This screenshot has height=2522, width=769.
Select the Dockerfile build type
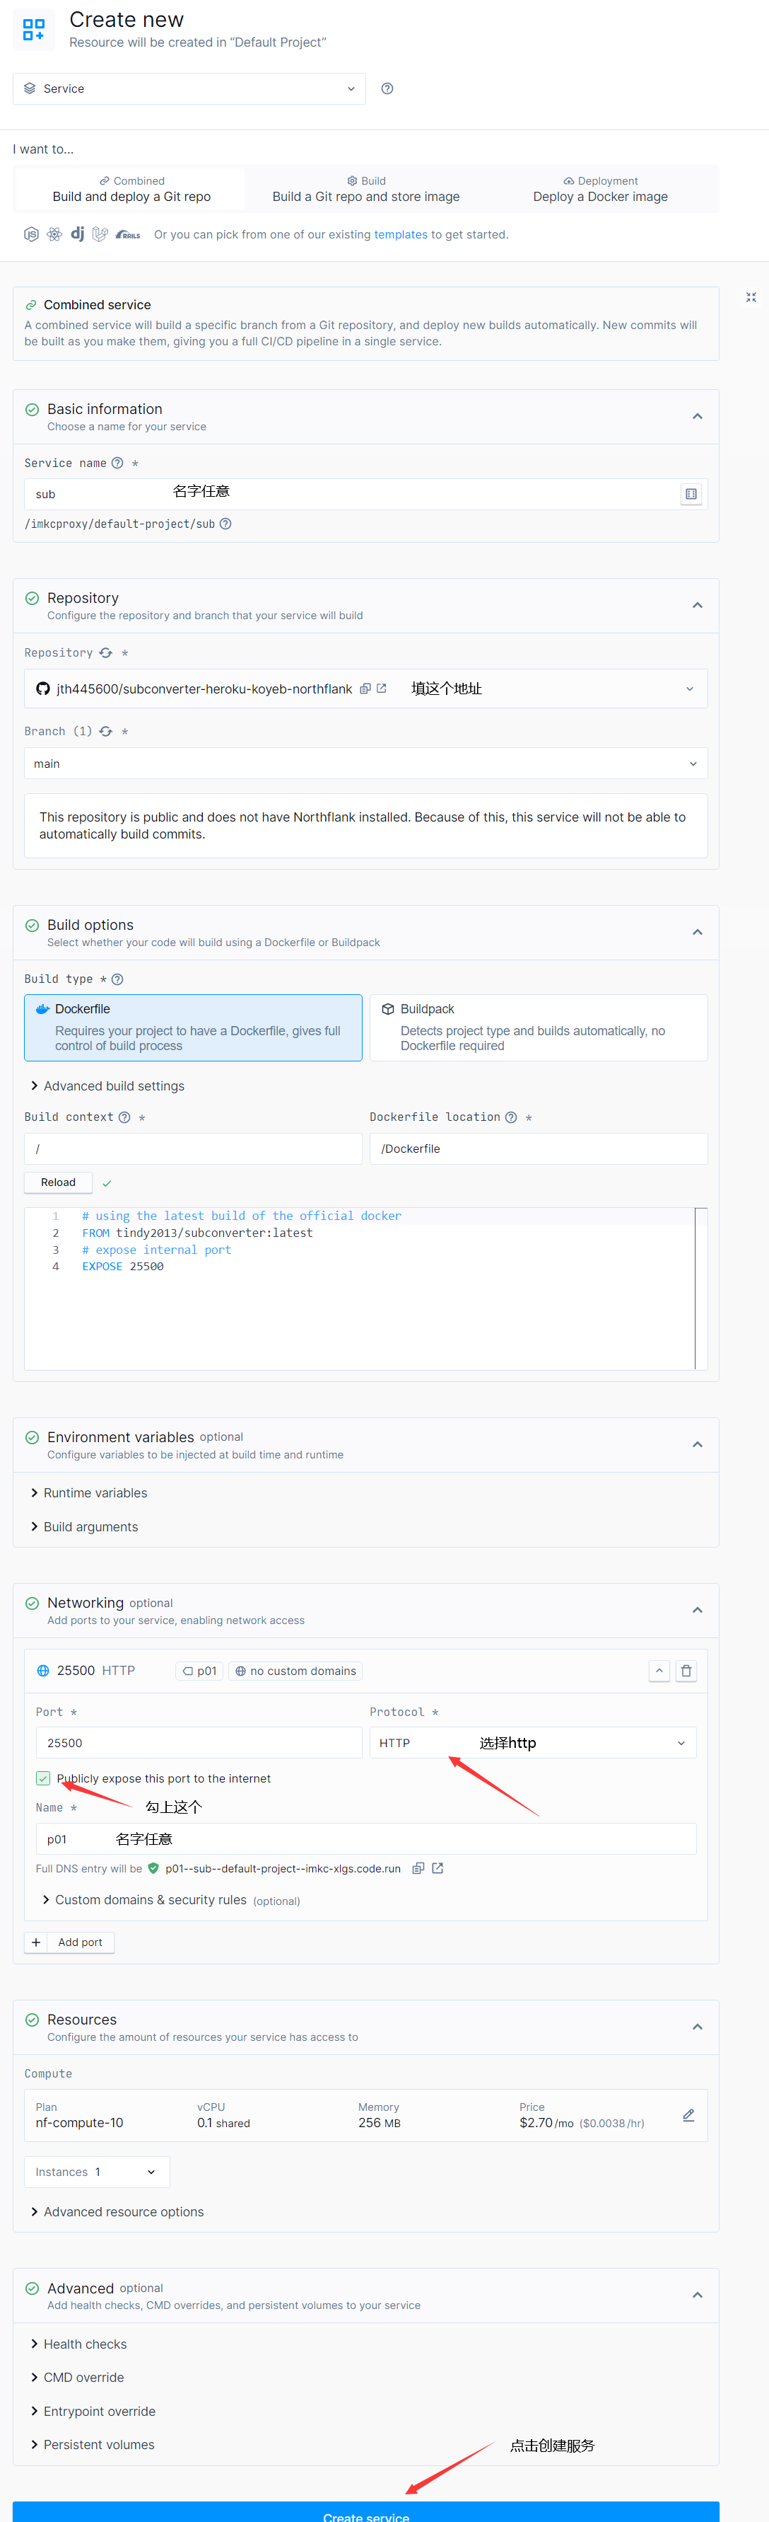(193, 1027)
